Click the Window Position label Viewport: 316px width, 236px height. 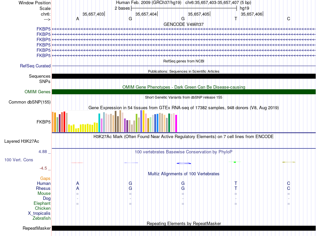tap(35, 3)
